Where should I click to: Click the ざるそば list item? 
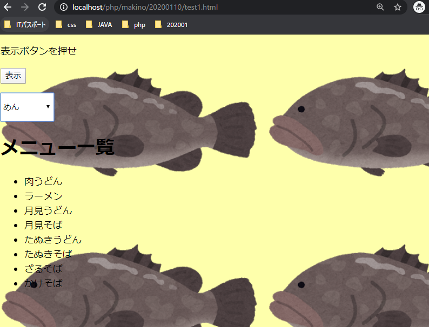(x=43, y=269)
